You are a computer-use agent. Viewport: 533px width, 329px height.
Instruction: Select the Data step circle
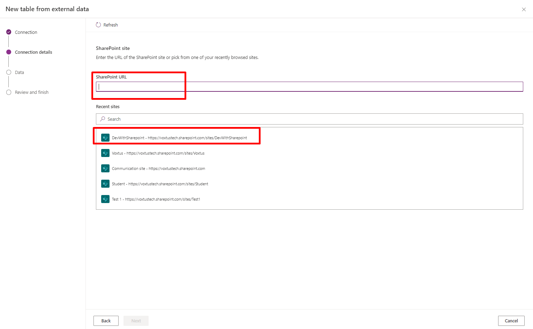[9, 72]
